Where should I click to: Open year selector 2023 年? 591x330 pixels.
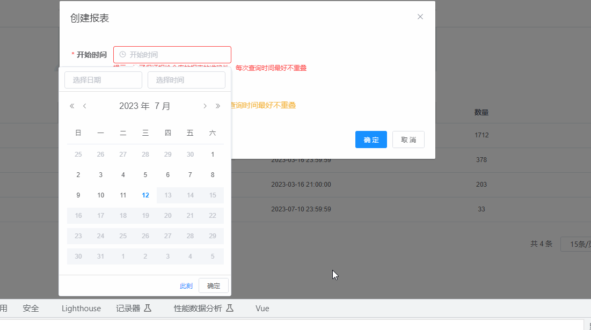point(134,106)
